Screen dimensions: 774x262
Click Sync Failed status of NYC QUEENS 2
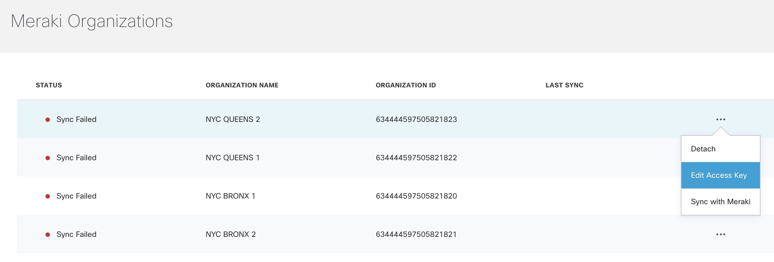76,119
